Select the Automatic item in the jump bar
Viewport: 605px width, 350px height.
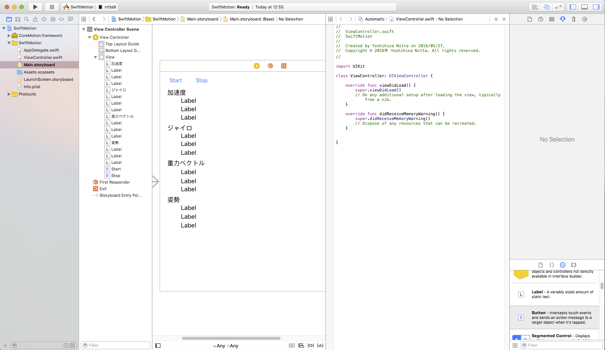(374, 19)
